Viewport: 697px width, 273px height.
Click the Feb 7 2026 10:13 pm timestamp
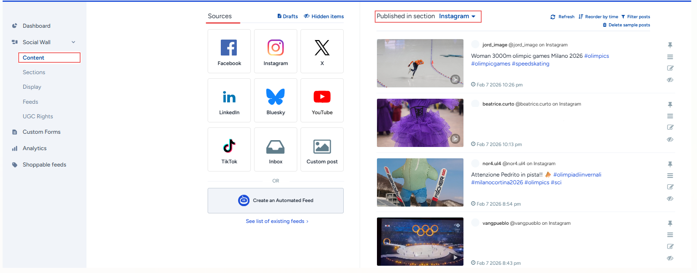[499, 144]
